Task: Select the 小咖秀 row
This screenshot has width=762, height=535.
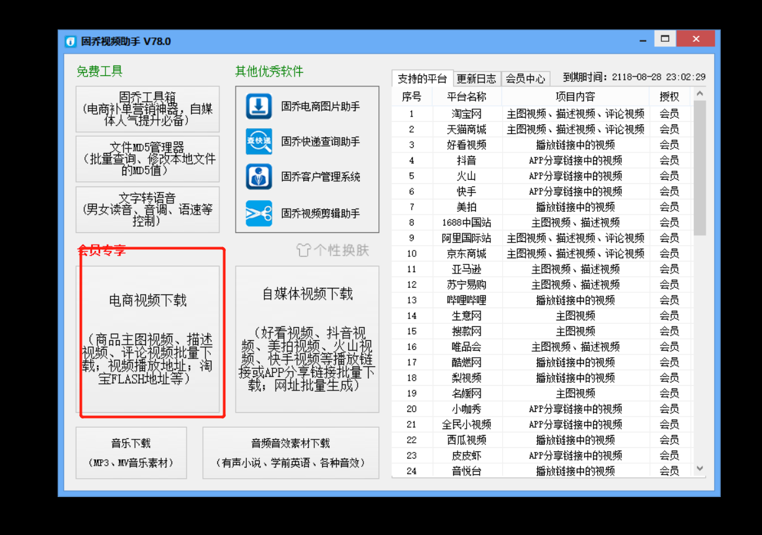Action: [542, 409]
